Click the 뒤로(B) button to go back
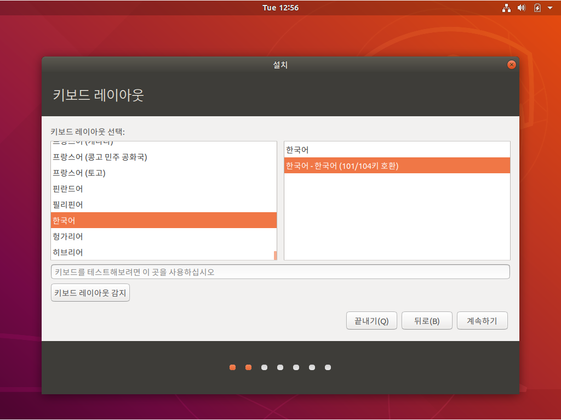Screen dimensions: 561x420 (x=427, y=320)
